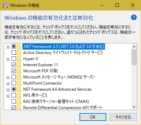Click folder icon next to Microsoft PDF 印刷

tap(19, 71)
